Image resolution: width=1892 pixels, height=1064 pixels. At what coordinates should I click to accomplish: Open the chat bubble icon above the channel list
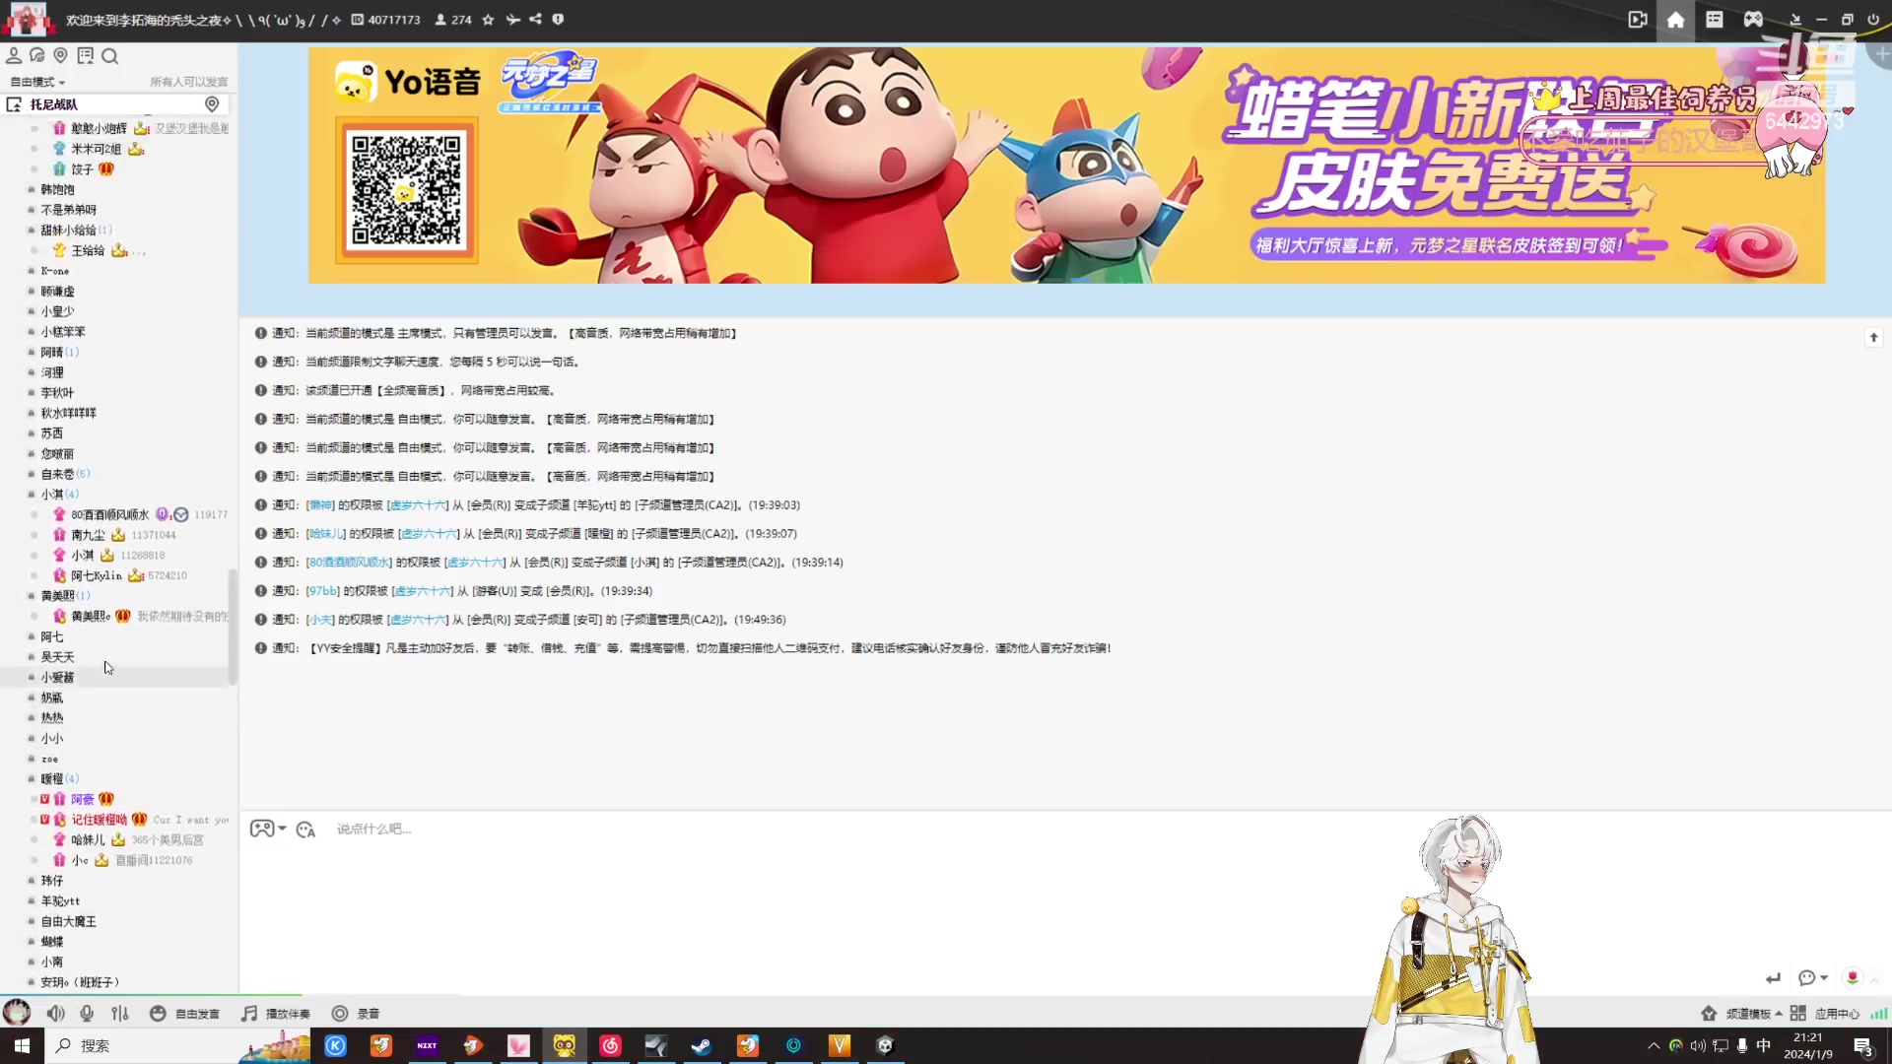pyautogui.click(x=37, y=56)
